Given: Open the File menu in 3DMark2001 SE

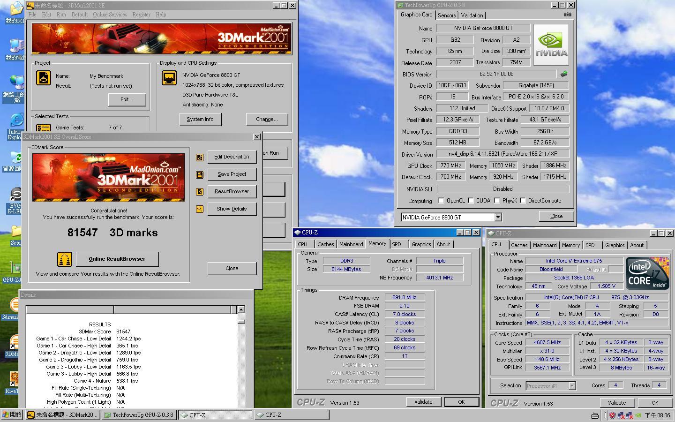Looking at the screenshot, I should pyautogui.click(x=32, y=15).
